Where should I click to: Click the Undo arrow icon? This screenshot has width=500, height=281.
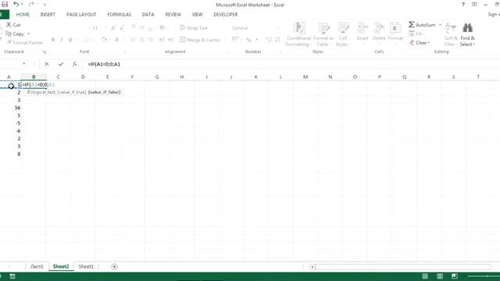point(16,5)
